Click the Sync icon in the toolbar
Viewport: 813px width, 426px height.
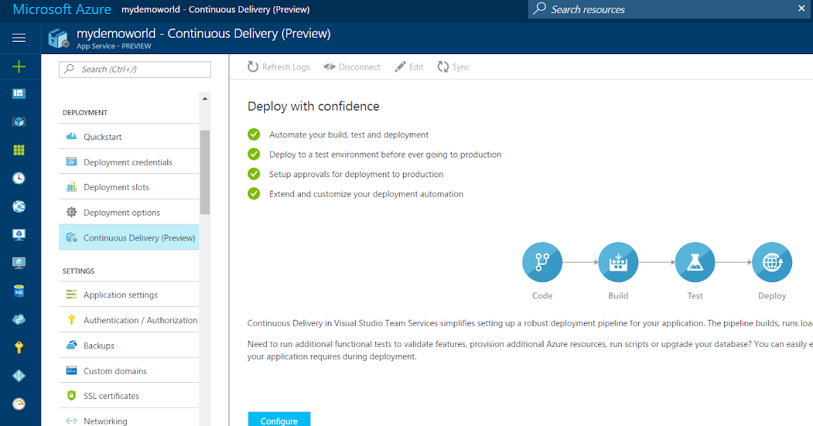(x=453, y=66)
